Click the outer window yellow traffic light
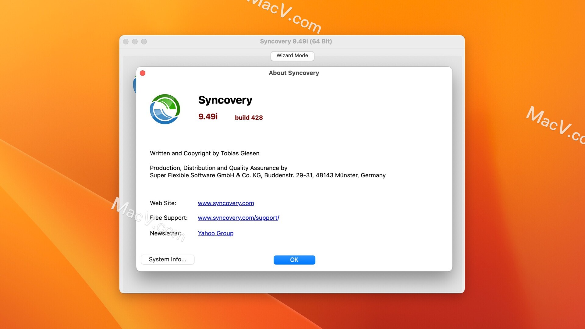The height and width of the screenshot is (329, 585). click(135, 41)
